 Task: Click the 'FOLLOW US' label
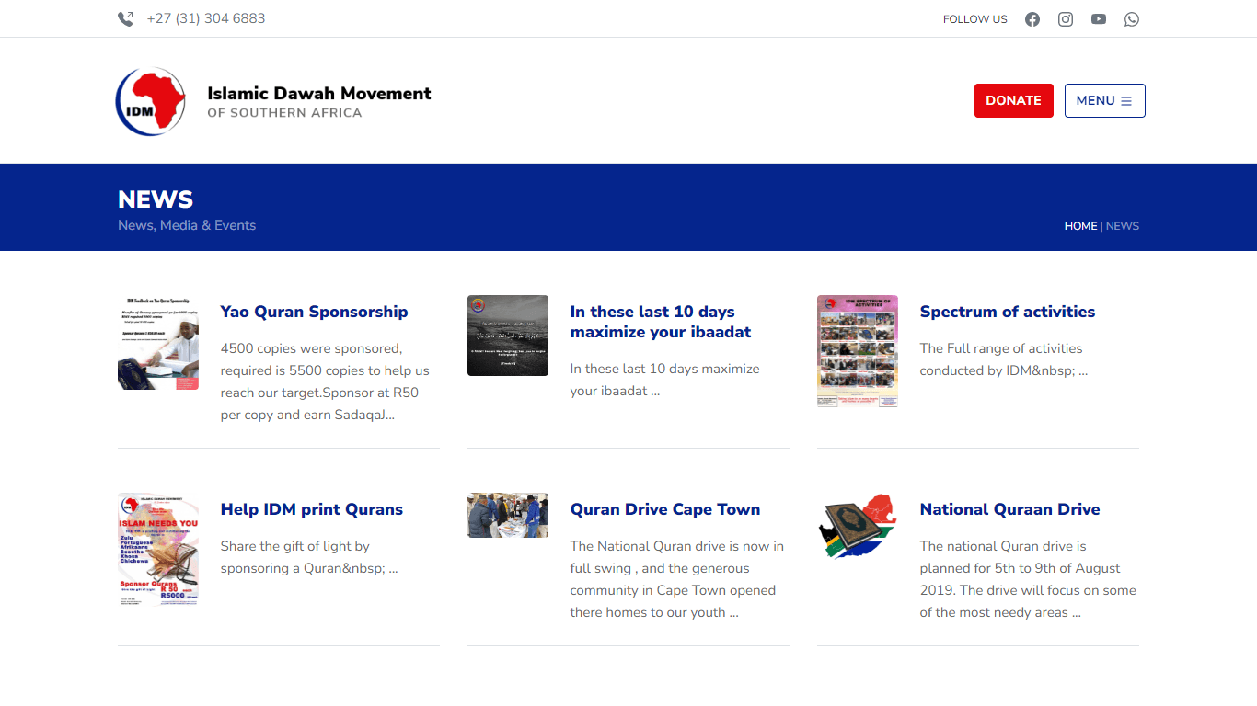coord(975,19)
